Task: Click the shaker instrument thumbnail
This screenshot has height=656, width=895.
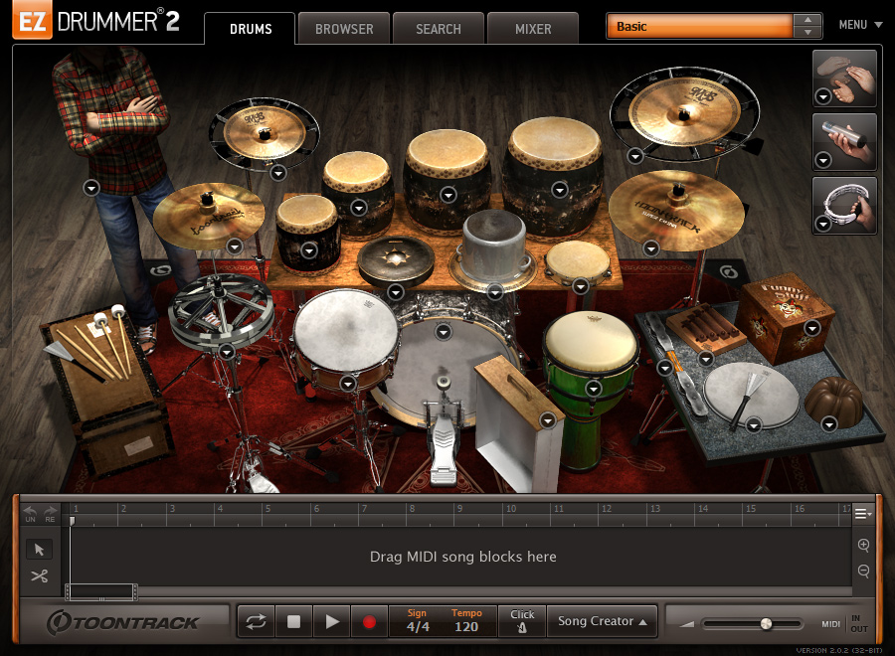Action: [x=846, y=140]
